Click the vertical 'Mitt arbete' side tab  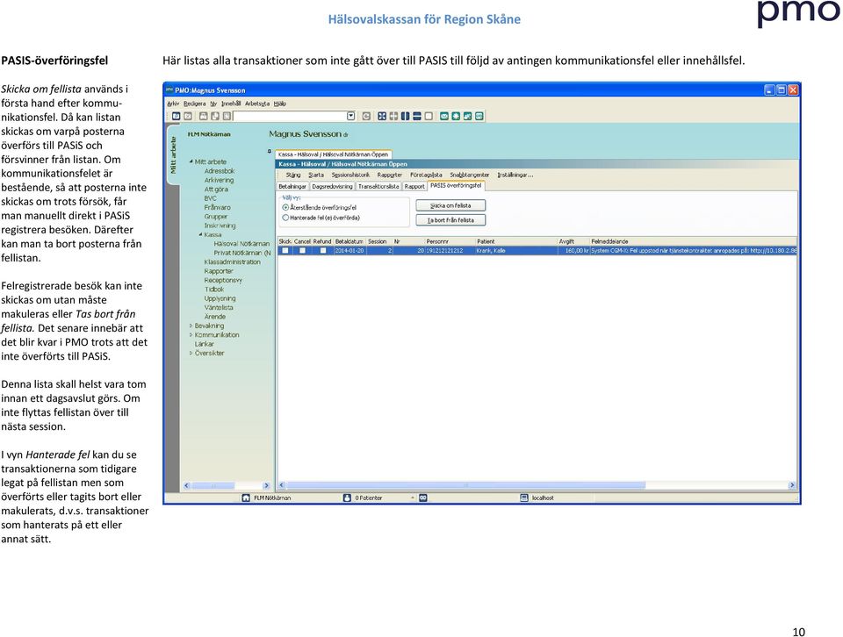(x=173, y=155)
